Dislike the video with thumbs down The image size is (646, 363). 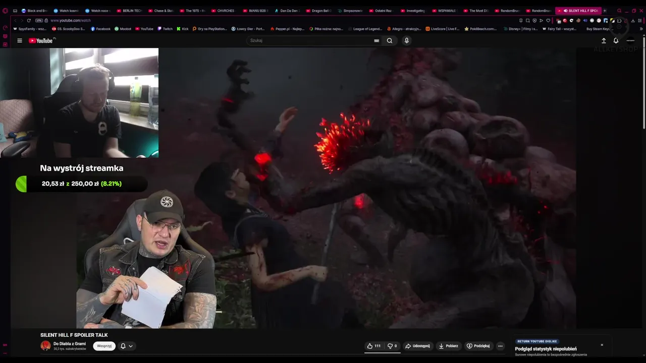[392, 346]
